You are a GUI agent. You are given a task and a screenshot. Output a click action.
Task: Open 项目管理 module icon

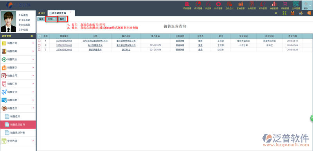click(x=187, y=4)
